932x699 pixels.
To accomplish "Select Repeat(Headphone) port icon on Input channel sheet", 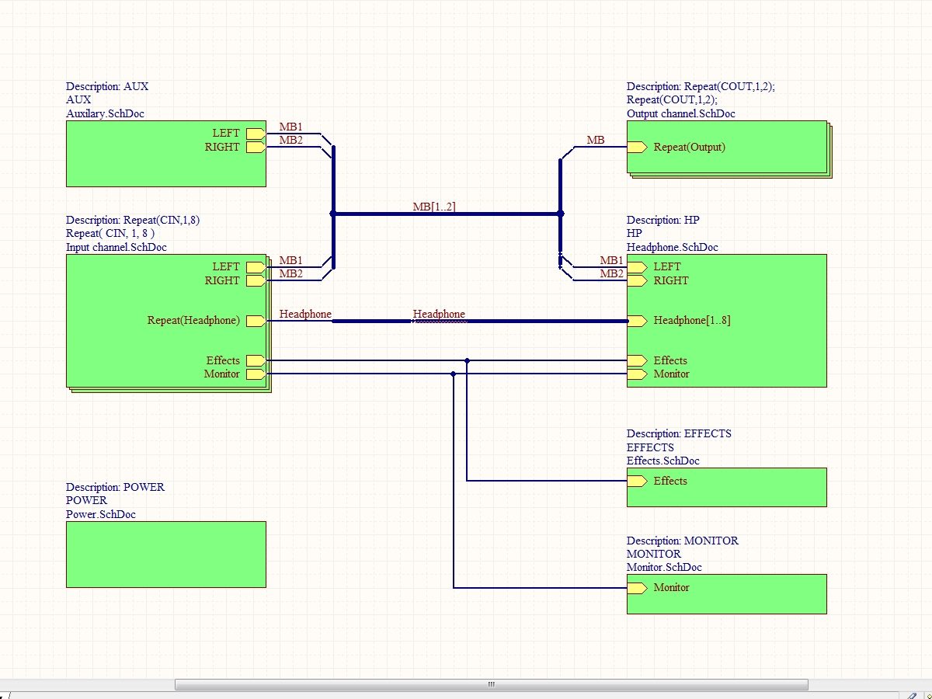I will point(256,321).
